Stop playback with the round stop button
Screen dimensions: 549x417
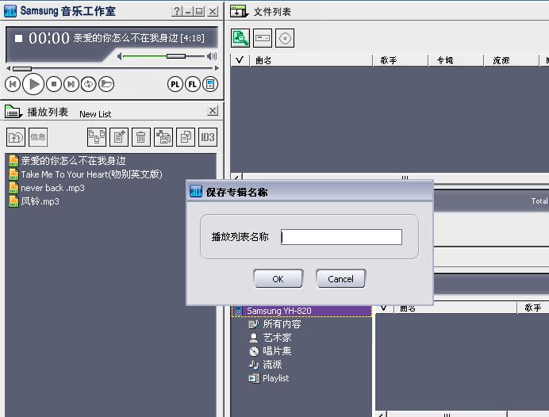click(x=54, y=84)
